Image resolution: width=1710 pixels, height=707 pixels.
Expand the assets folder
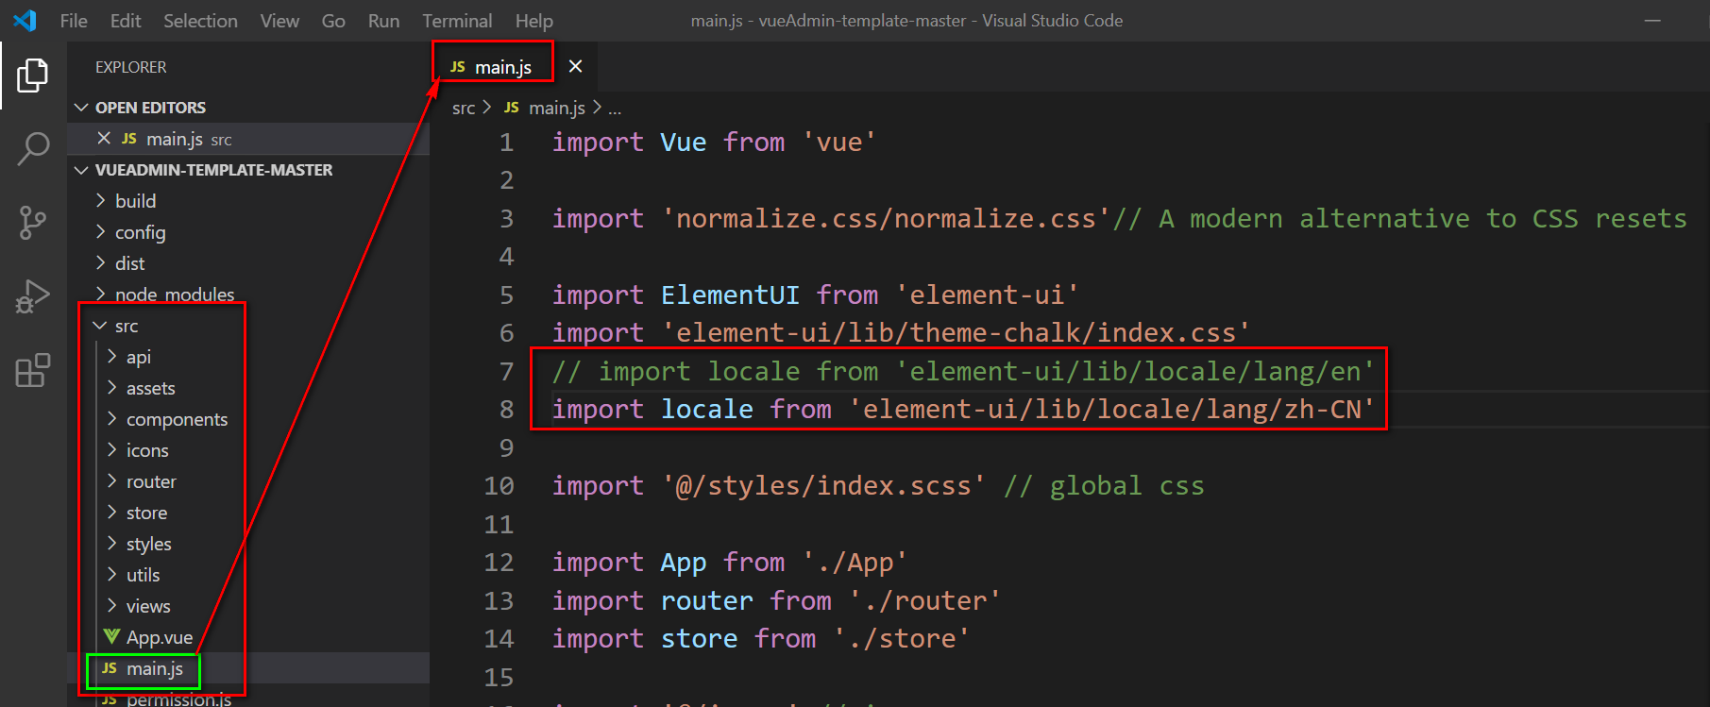112,388
